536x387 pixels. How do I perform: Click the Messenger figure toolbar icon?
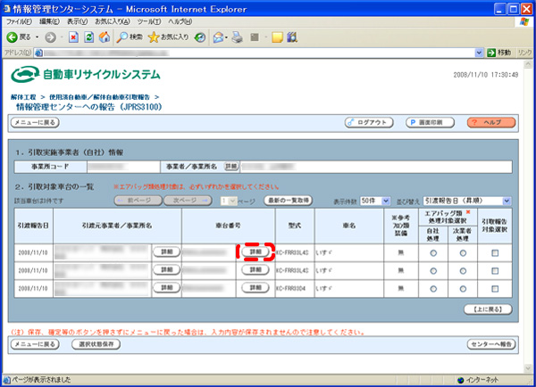pos(292,37)
